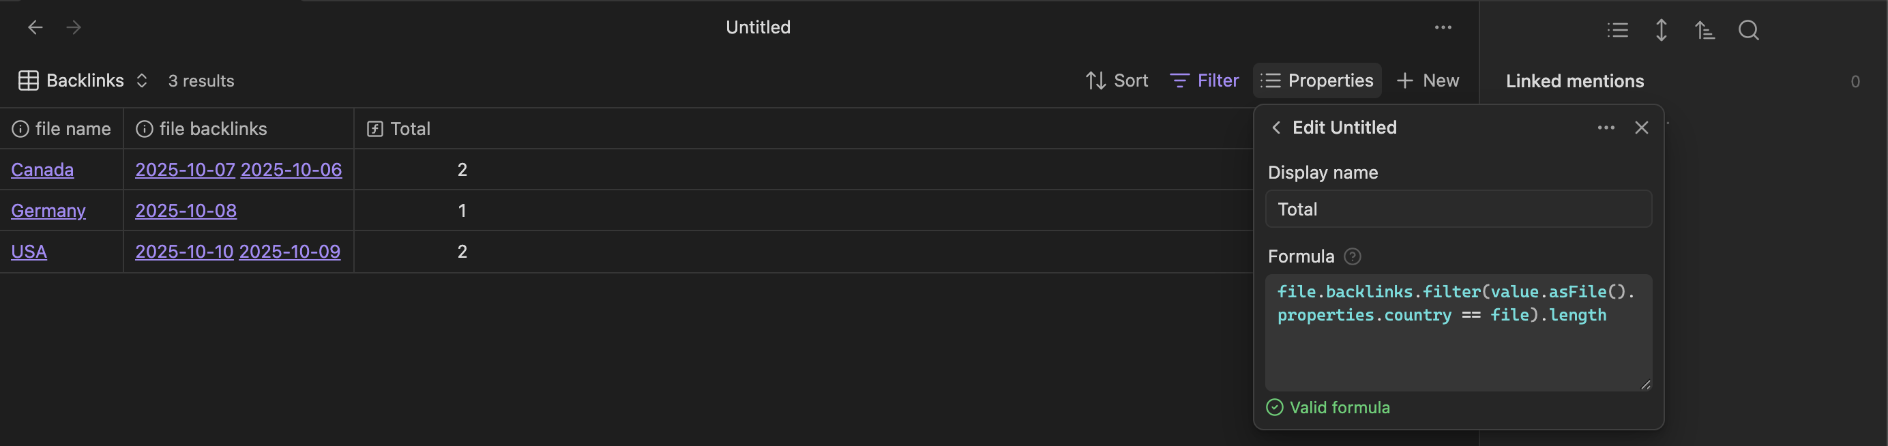Open the more options menu beside Untitled

coord(1443,28)
